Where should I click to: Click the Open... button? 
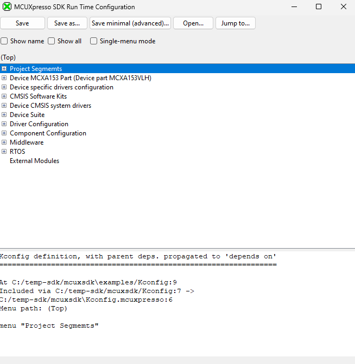(x=193, y=23)
